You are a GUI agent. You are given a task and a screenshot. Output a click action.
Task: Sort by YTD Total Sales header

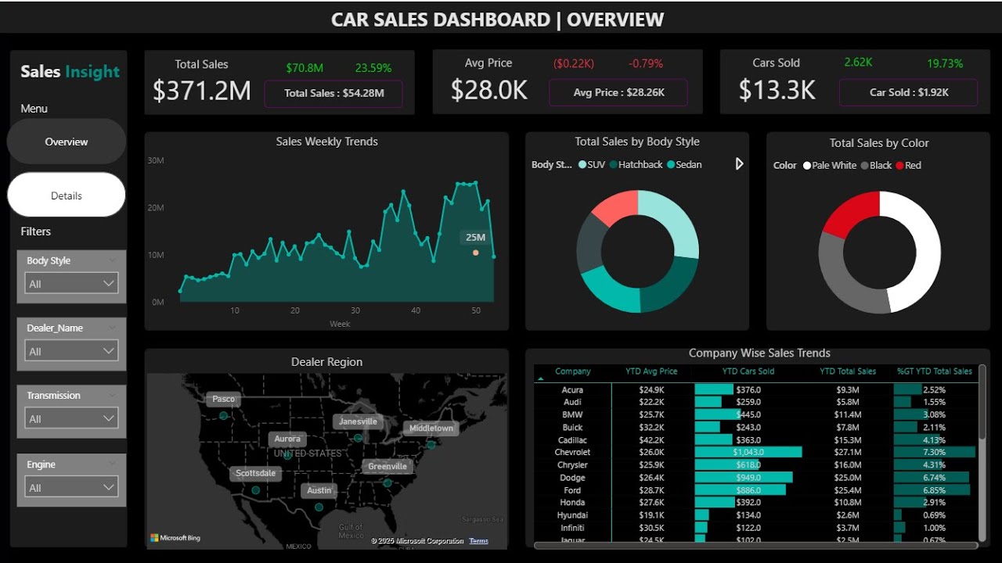point(848,371)
